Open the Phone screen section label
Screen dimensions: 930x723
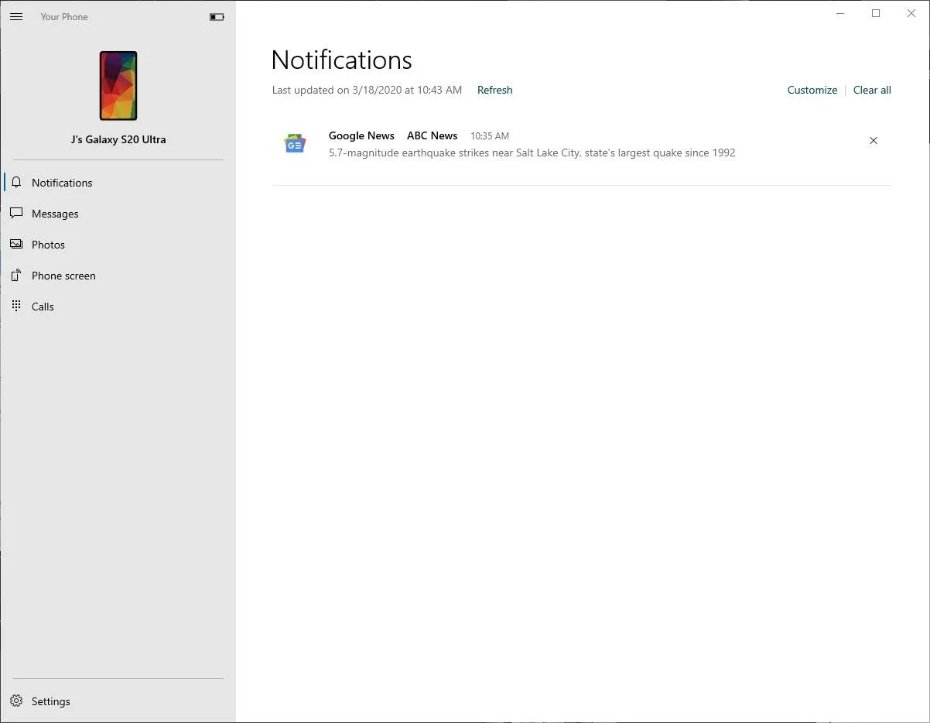(x=63, y=276)
